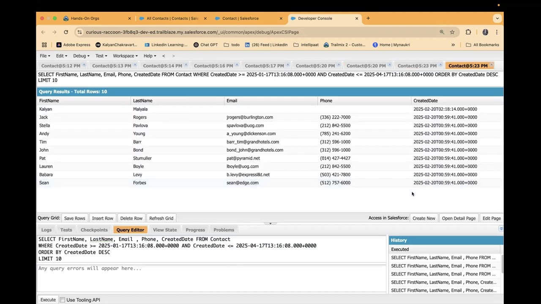Click the Save Rows button
Viewport: 541px width, 304px height.
[x=74, y=218]
